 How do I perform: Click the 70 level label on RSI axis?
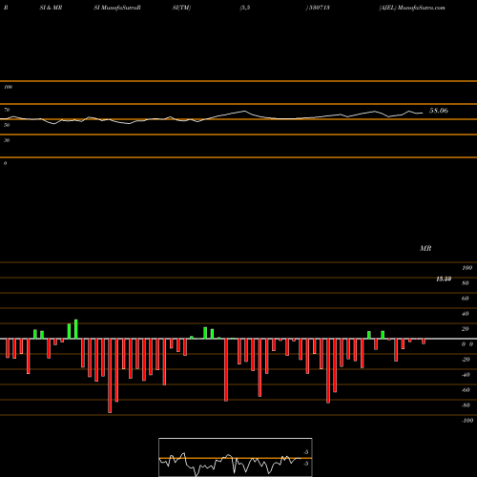pyautogui.click(x=7, y=110)
